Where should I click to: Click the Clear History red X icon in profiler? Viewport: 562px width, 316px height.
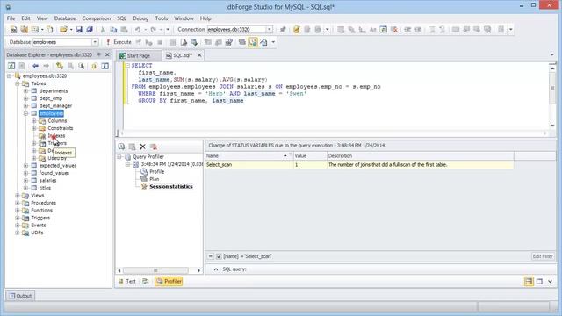(x=154, y=147)
